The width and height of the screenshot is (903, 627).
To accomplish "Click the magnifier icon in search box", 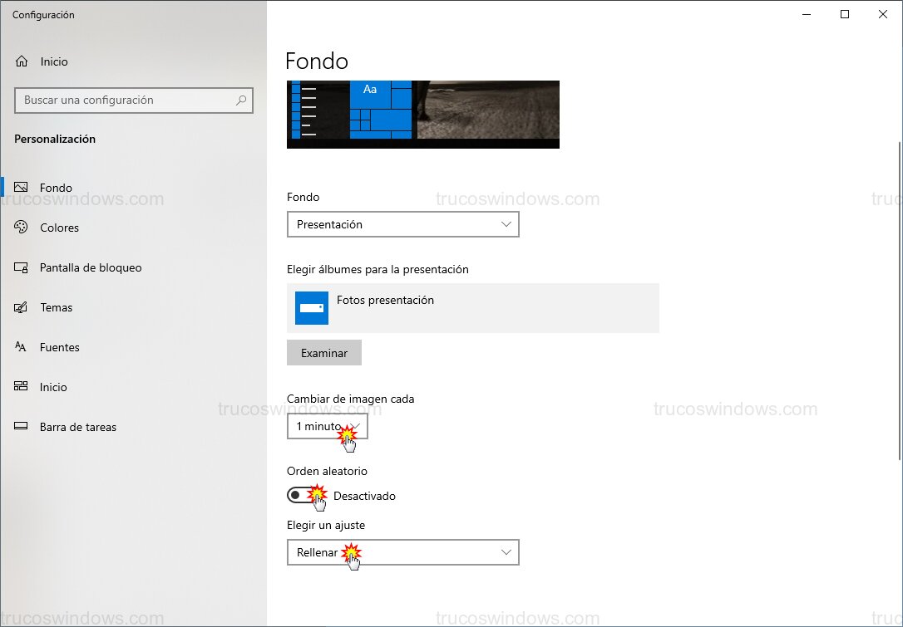I will (241, 100).
